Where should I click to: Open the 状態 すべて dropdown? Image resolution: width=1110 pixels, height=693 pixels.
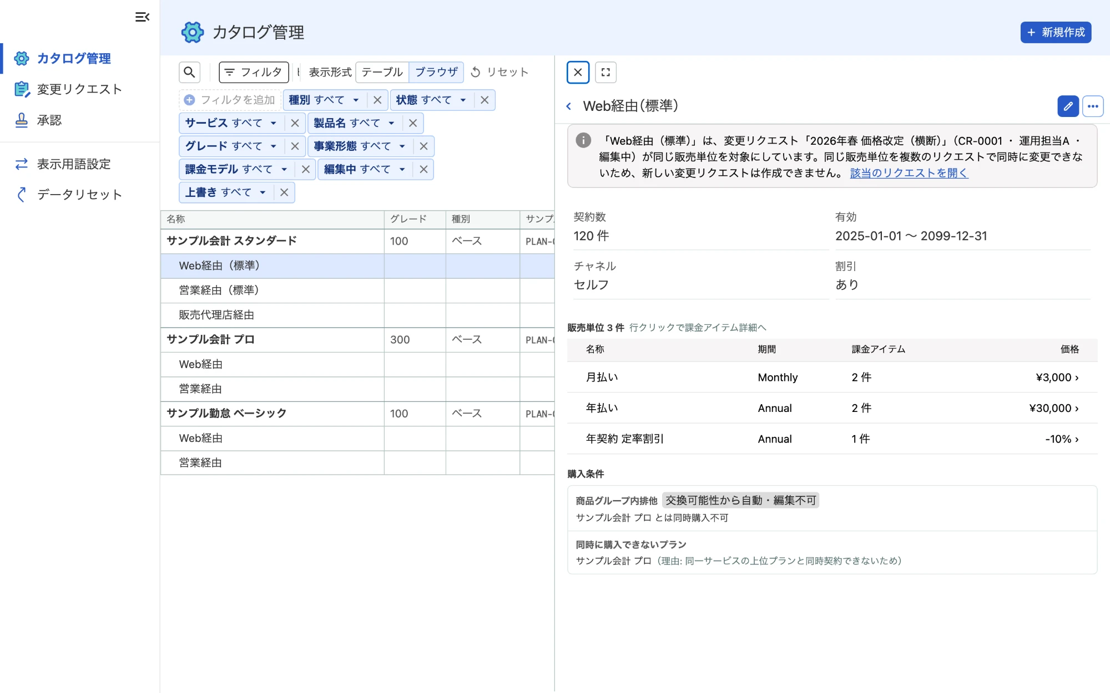[431, 100]
